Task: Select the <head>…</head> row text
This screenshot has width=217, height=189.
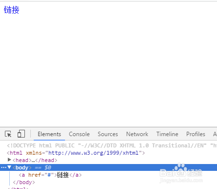Action: click(x=35, y=160)
